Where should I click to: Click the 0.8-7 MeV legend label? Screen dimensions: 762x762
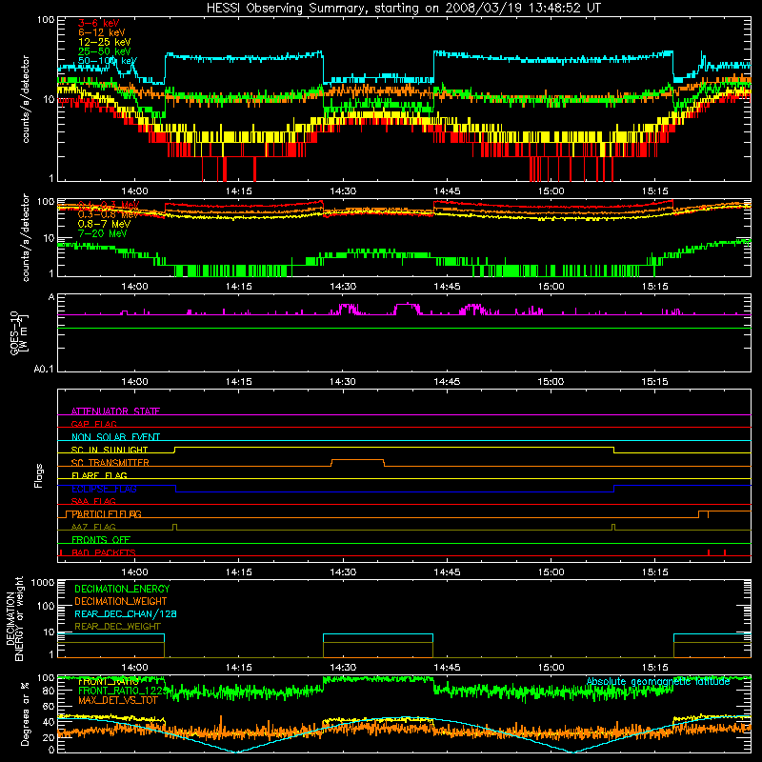pos(104,224)
